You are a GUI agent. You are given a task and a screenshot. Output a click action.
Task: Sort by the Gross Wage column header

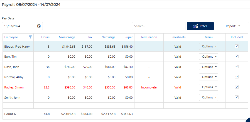tap(67, 37)
